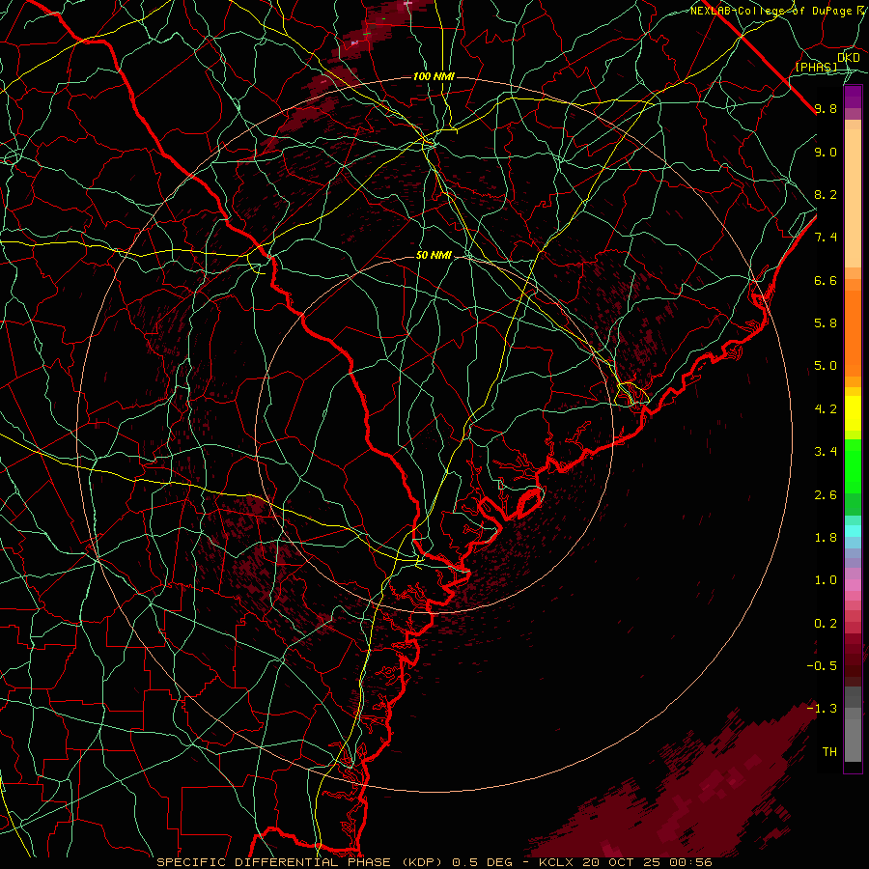Select the 4.2 scale value
Viewport: 869px width, 869px height.
coord(826,409)
